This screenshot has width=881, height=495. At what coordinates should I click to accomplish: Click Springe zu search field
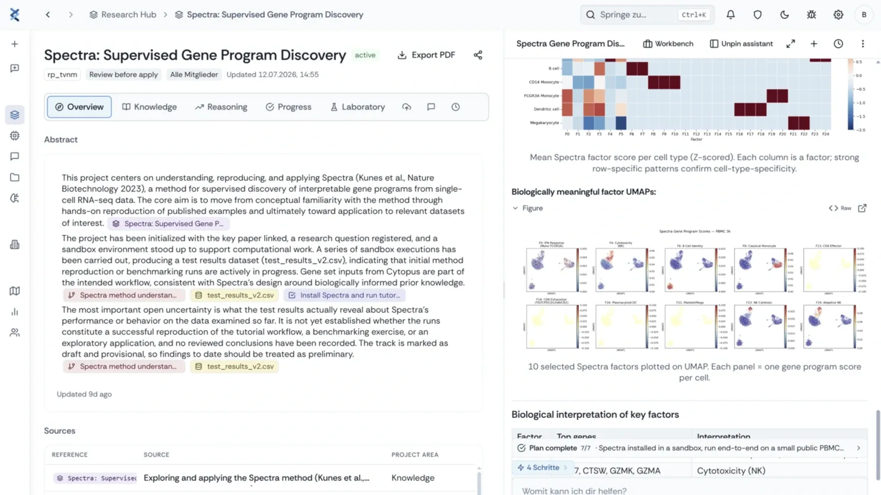pyautogui.click(x=647, y=15)
